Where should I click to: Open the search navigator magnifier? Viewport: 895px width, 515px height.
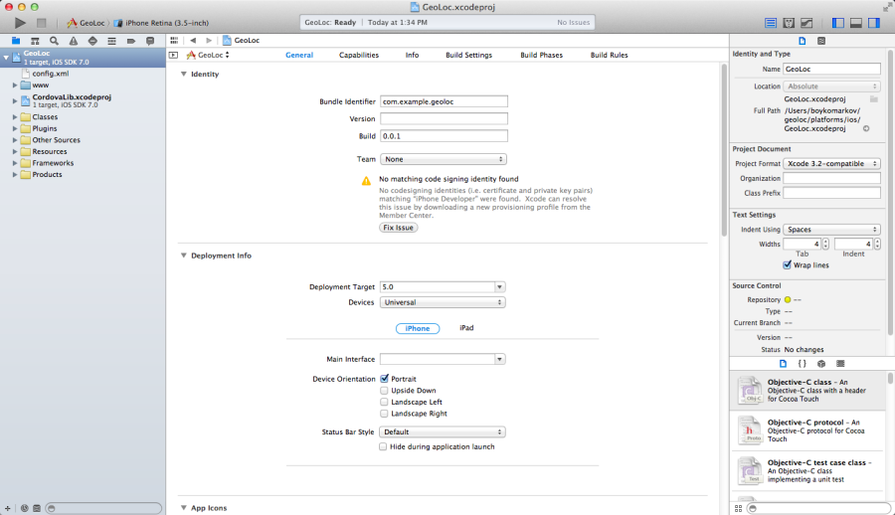tap(55, 41)
